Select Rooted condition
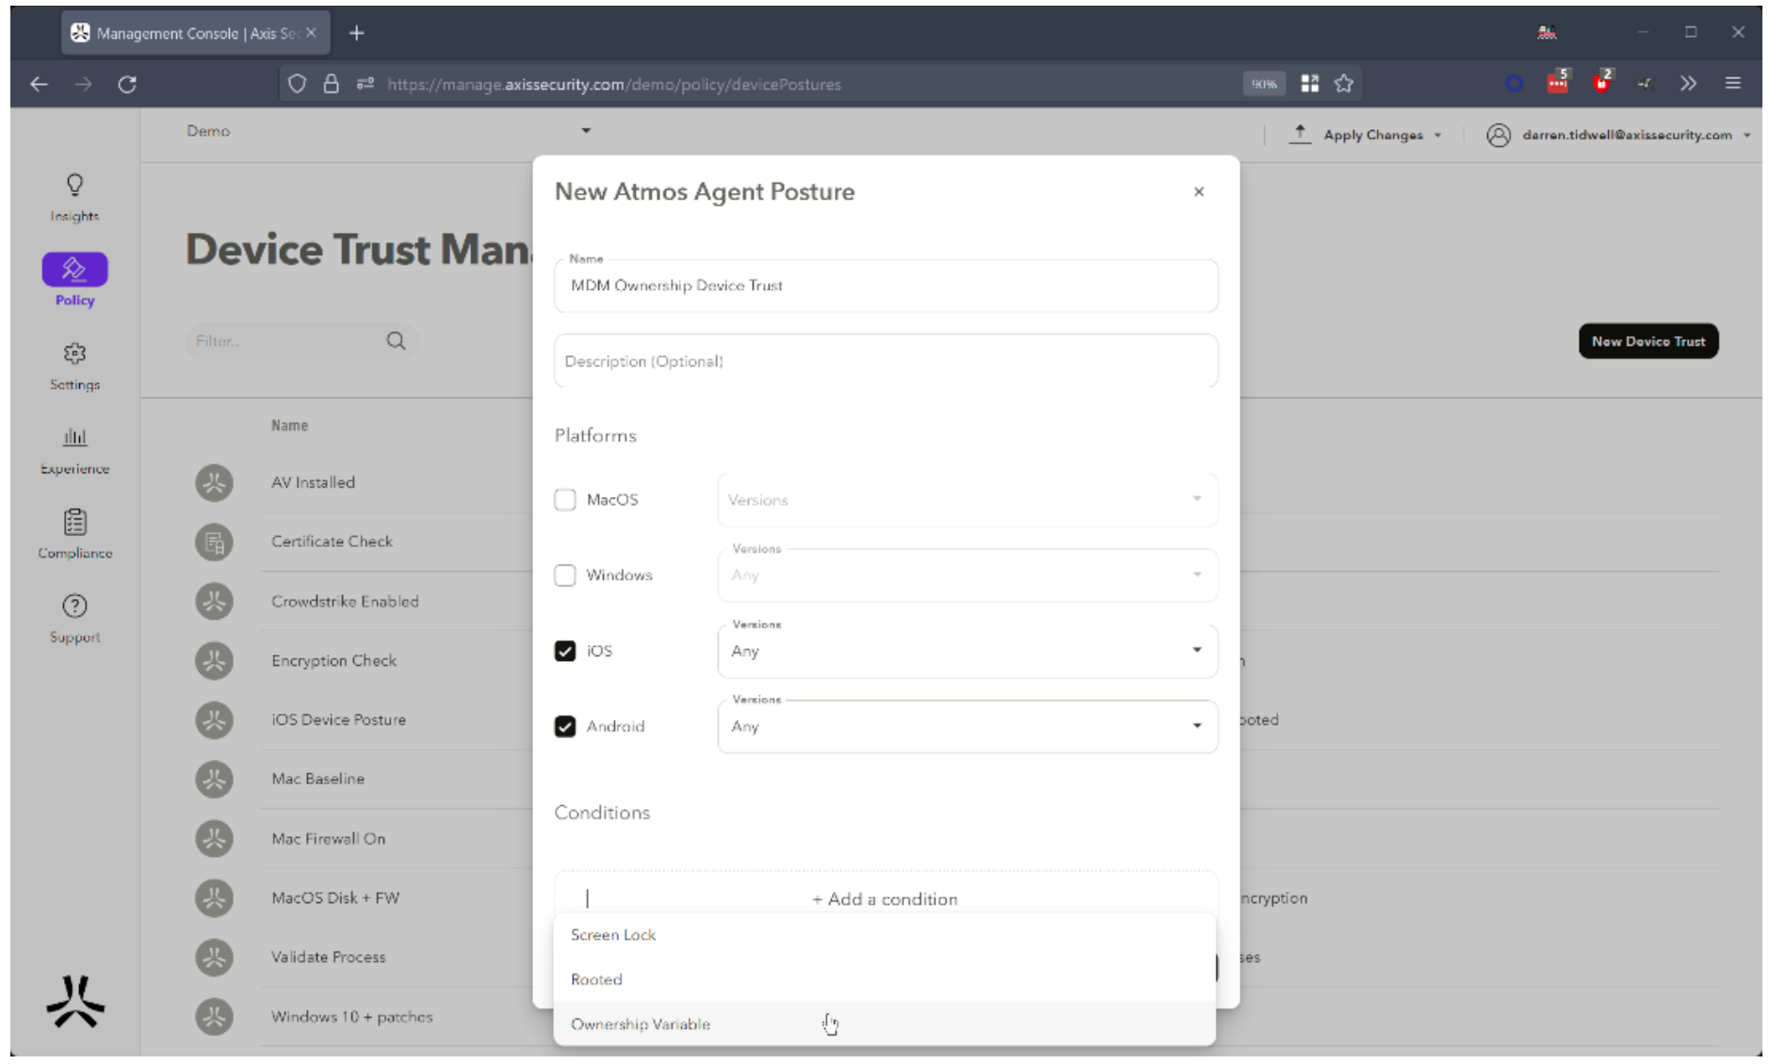1769x1064 pixels. pos(884,979)
